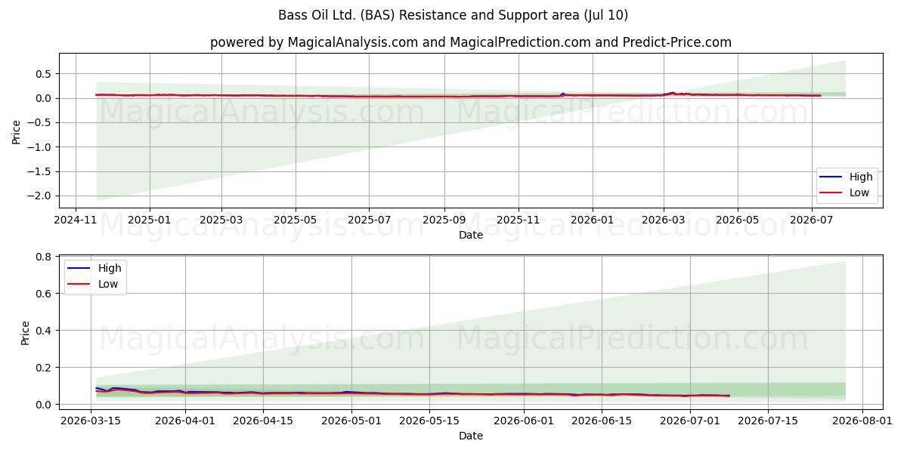
Task: Click the price line end near 2026-07-08 in bottom chart
Action: (729, 396)
